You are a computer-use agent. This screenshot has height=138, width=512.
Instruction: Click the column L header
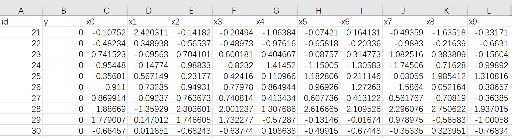click(x=488, y=11)
